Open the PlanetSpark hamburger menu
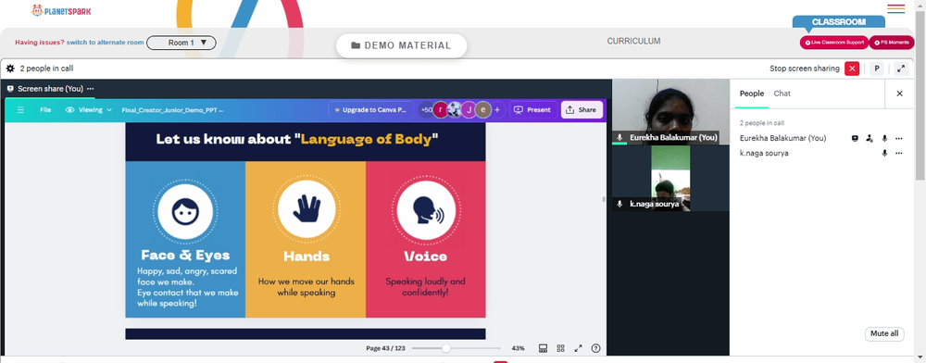This screenshot has height=363, width=926. [895, 8]
